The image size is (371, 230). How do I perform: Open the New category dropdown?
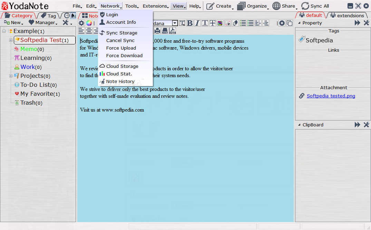(13, 23)
